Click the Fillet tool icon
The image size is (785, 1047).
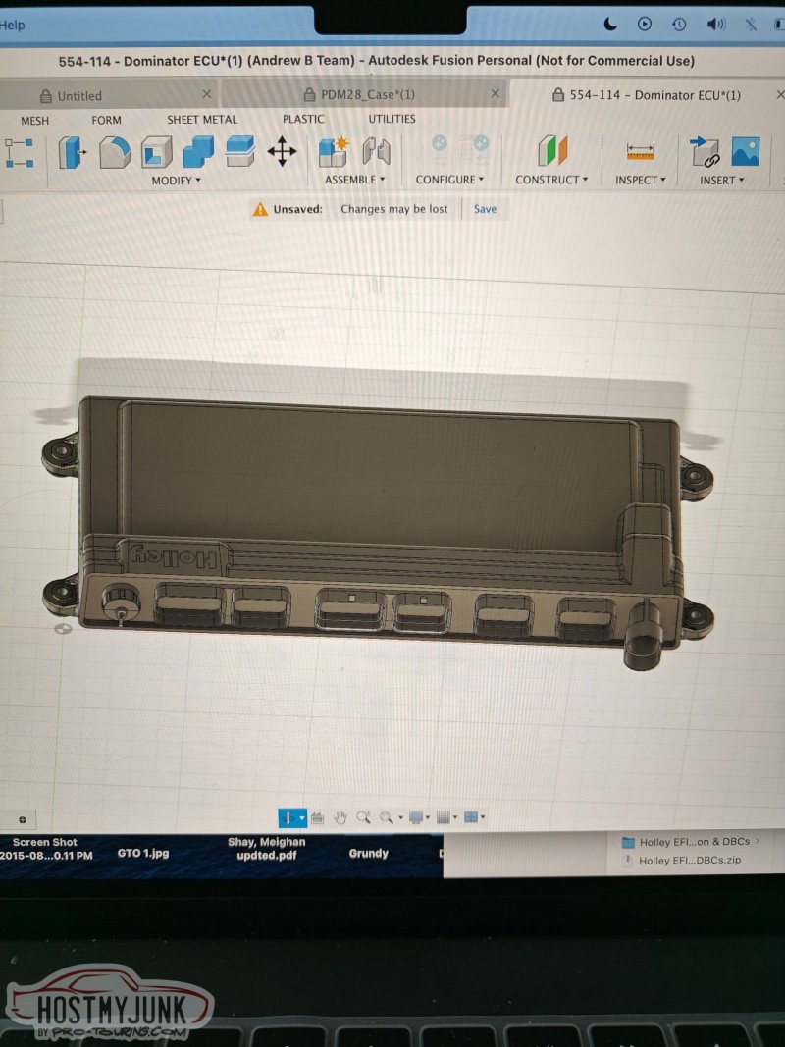pos(116,151)
